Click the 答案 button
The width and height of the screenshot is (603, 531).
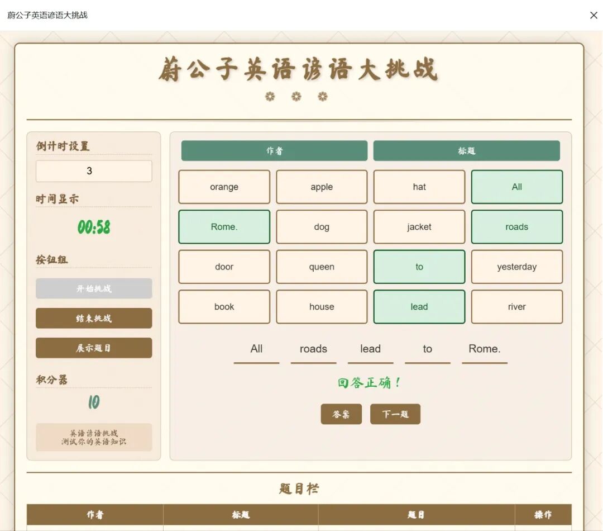341,414
